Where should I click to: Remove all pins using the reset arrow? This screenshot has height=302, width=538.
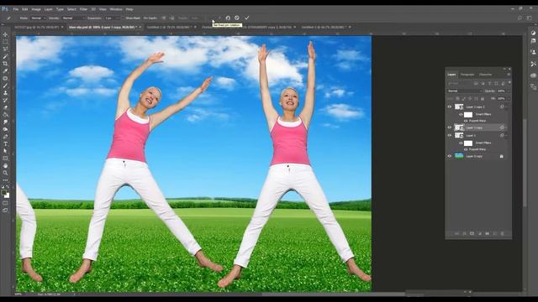coord(228,18)
